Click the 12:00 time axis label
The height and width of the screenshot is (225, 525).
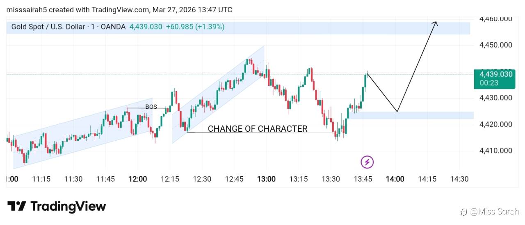137,179
